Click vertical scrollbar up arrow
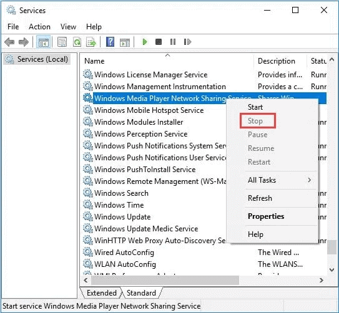The image size is (339, 313). tap(332, 59)
